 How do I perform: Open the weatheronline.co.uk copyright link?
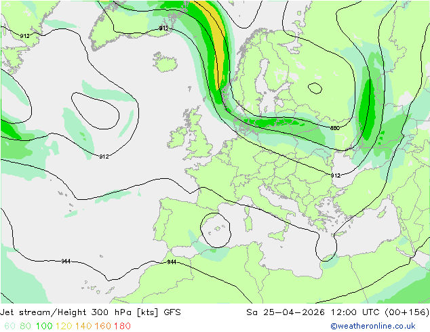[x=373, y=326]
